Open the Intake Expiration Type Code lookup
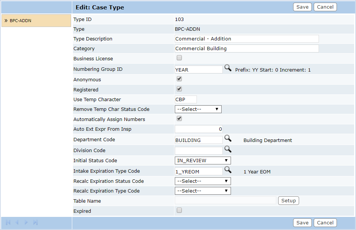 tap(228, 170)
